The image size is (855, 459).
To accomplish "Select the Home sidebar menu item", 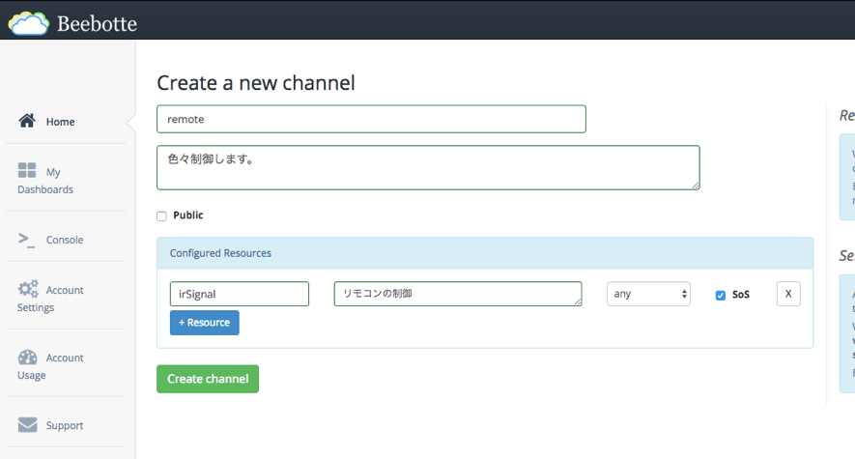I will pyautogui.click(x=60, y=122).
